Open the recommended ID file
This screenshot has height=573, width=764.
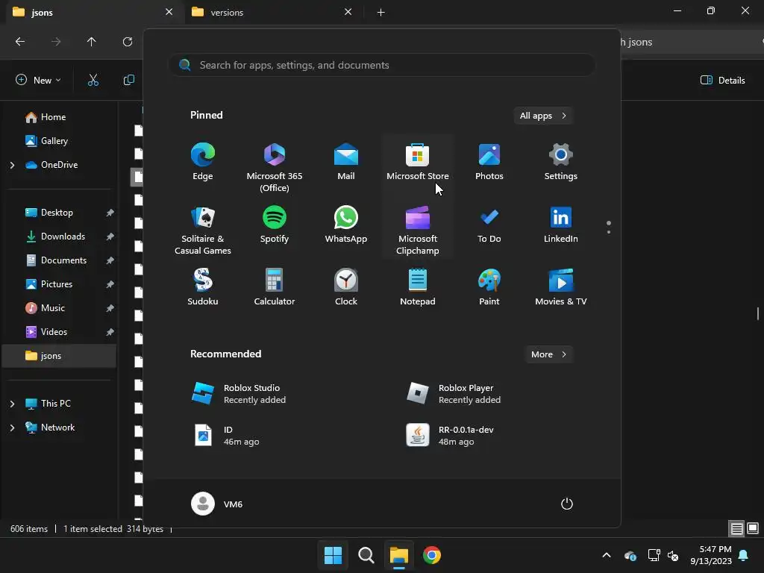[227, 436]
